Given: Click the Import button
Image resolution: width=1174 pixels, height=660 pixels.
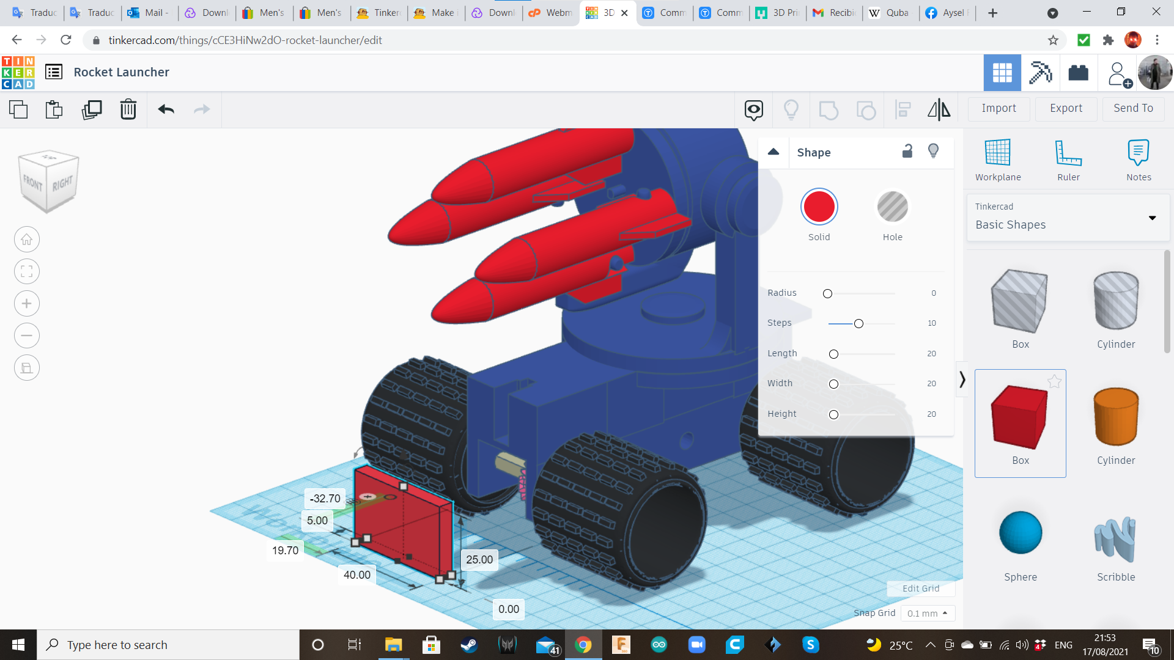Looking at the screenshot, I should pos(999,108).
